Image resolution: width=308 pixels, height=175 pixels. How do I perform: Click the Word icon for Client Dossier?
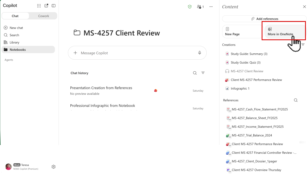[x=228, y=162]
